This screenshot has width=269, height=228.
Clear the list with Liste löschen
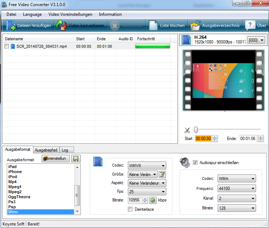click(x=167, y=25)
